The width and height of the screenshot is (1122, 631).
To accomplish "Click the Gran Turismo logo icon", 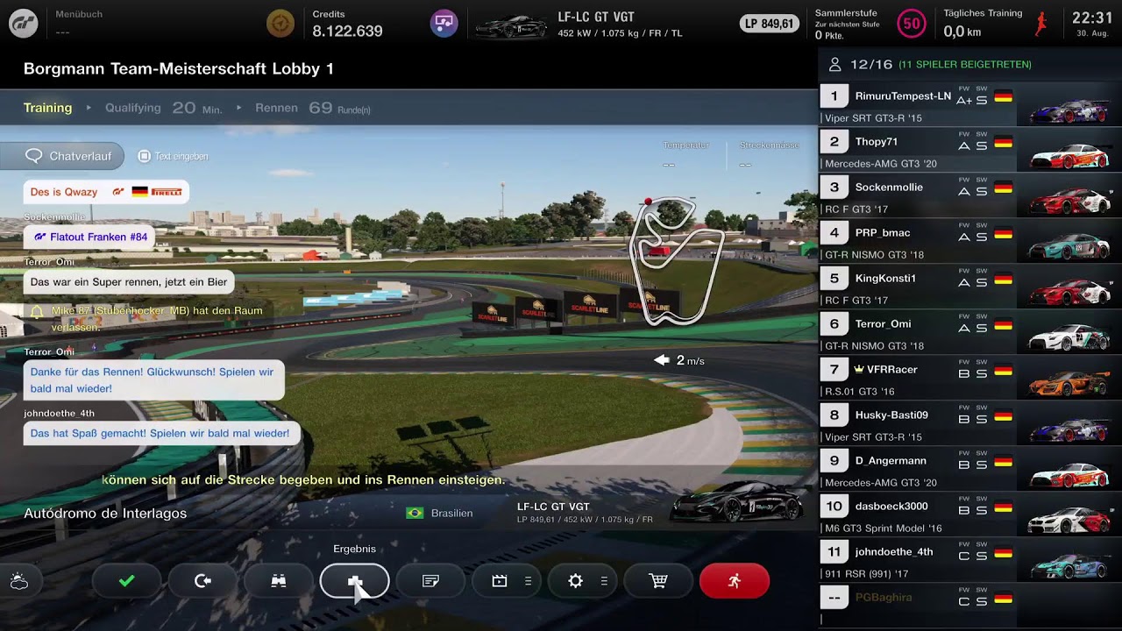I will click(24, 24).
